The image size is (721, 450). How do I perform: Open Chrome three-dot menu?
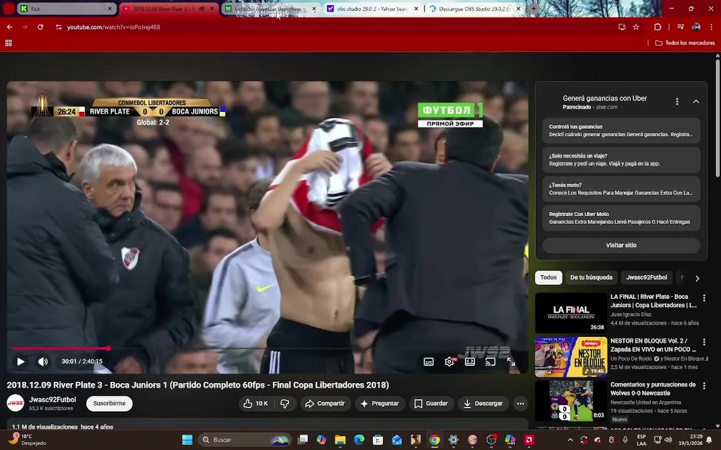(x=712, y=27)
